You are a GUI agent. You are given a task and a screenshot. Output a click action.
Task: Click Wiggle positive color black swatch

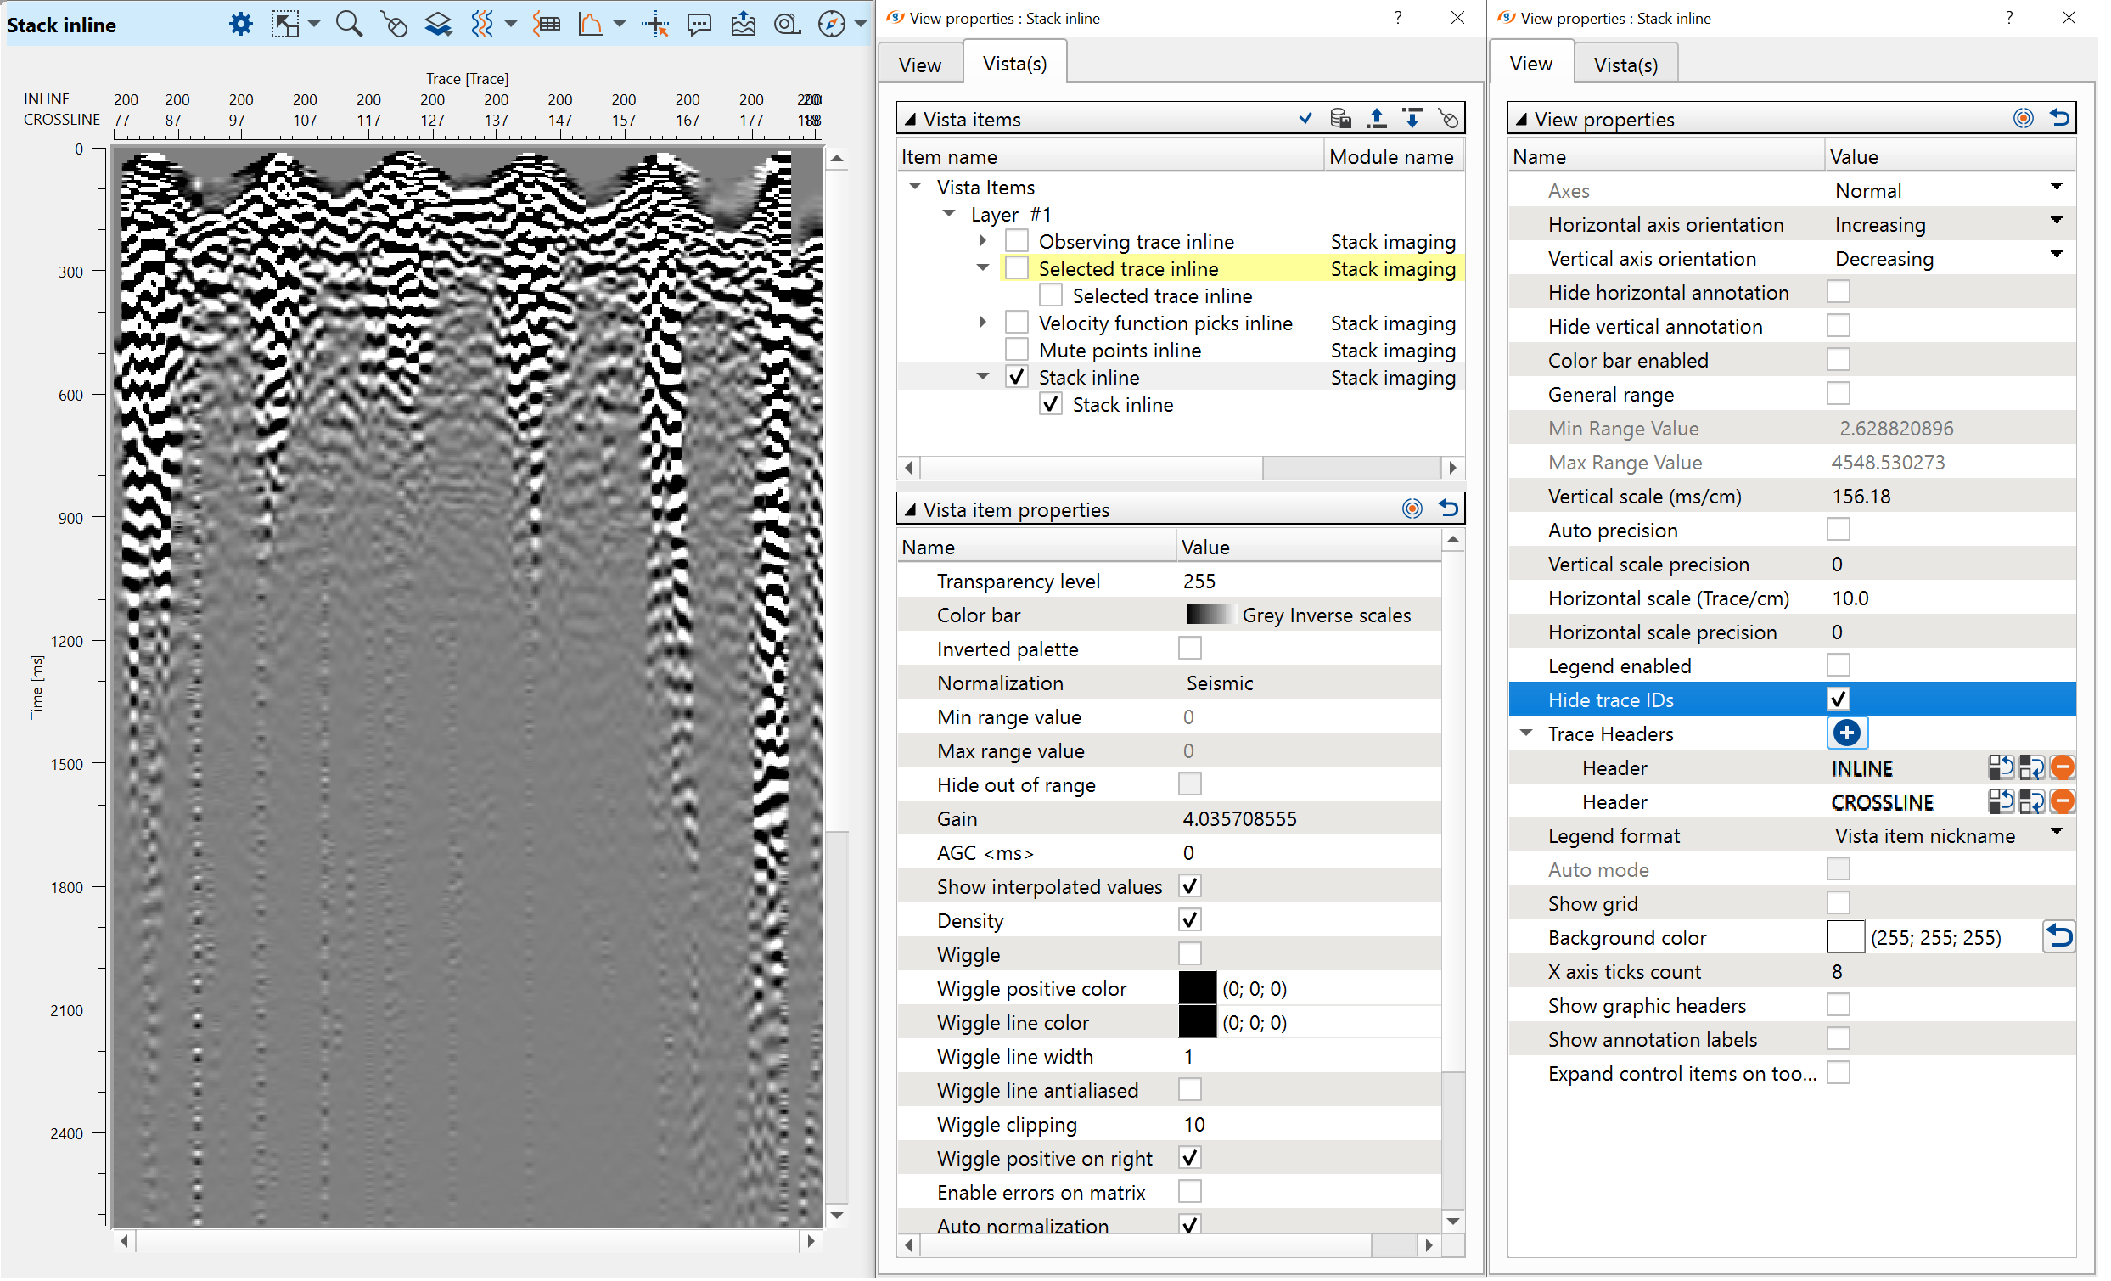(1197, 988)
